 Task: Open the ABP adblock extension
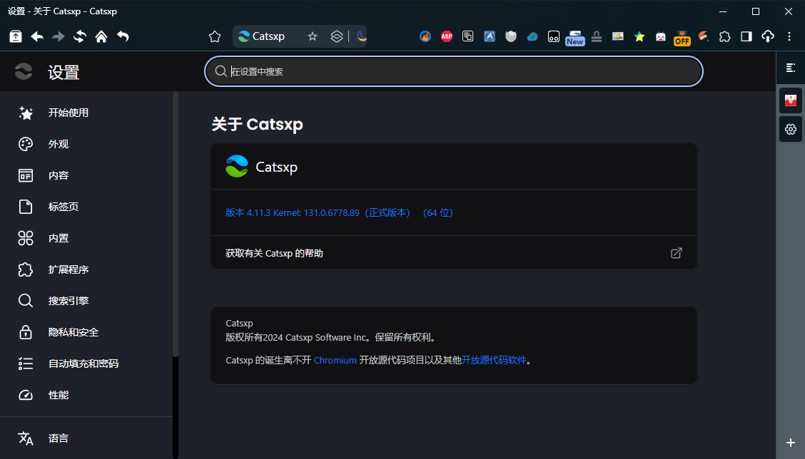447,36
